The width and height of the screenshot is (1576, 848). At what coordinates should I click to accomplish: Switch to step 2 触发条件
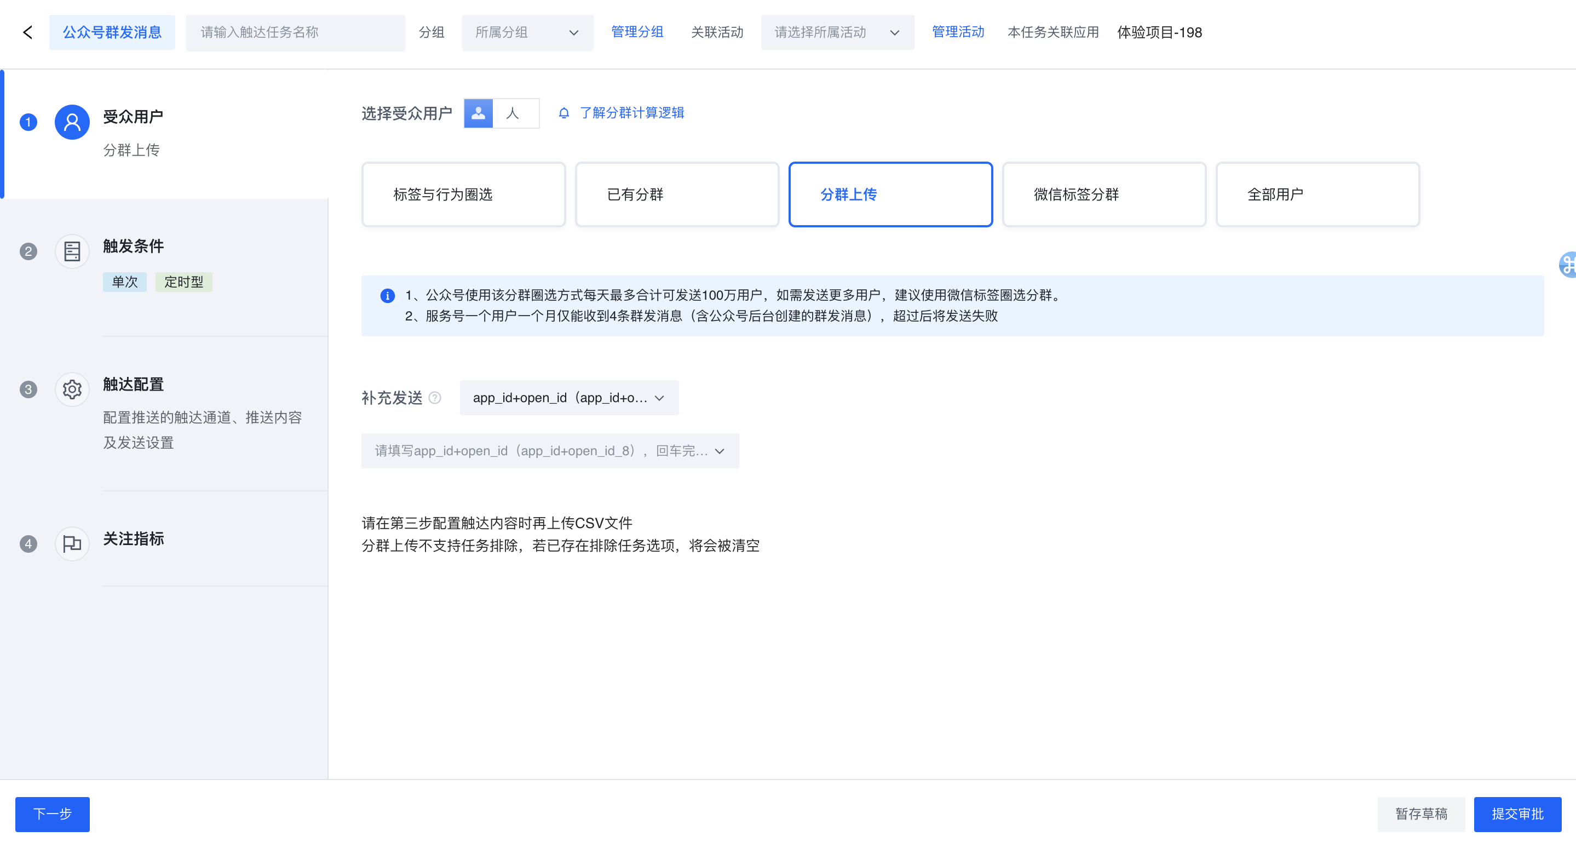pyautogui.click(x=134, y=247)
